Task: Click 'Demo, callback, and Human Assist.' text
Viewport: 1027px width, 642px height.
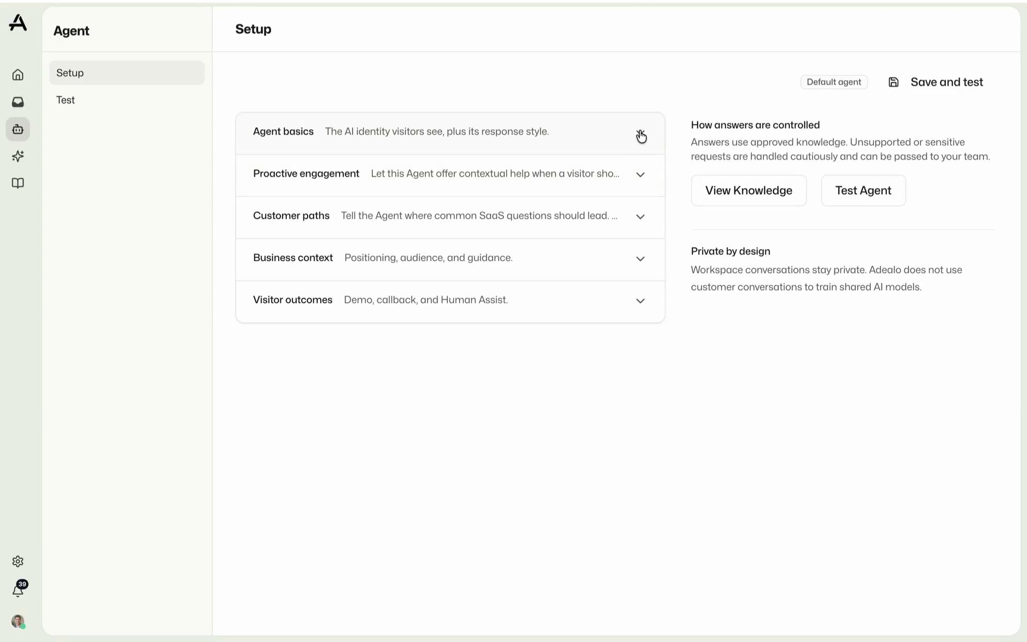Action: (426, 300)
